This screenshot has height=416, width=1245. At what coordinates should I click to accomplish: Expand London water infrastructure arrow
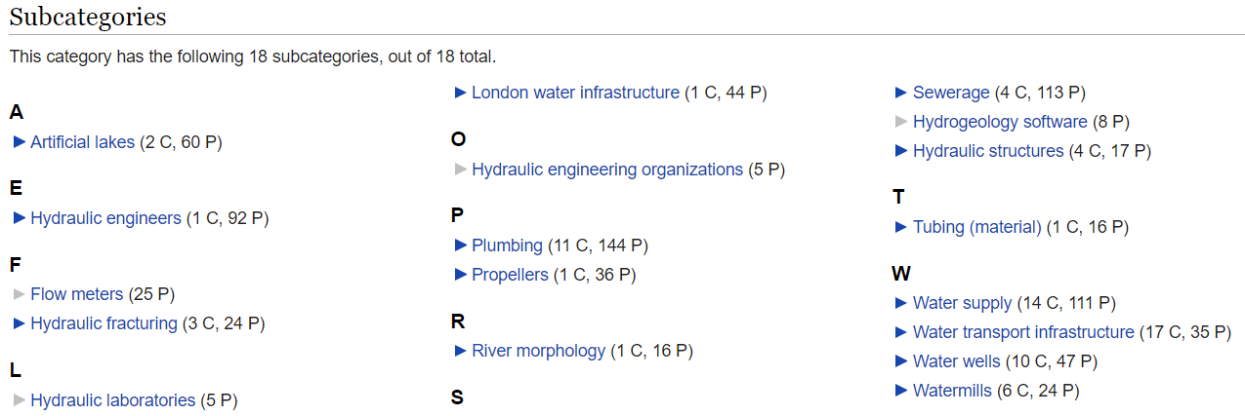coord(461,93)
